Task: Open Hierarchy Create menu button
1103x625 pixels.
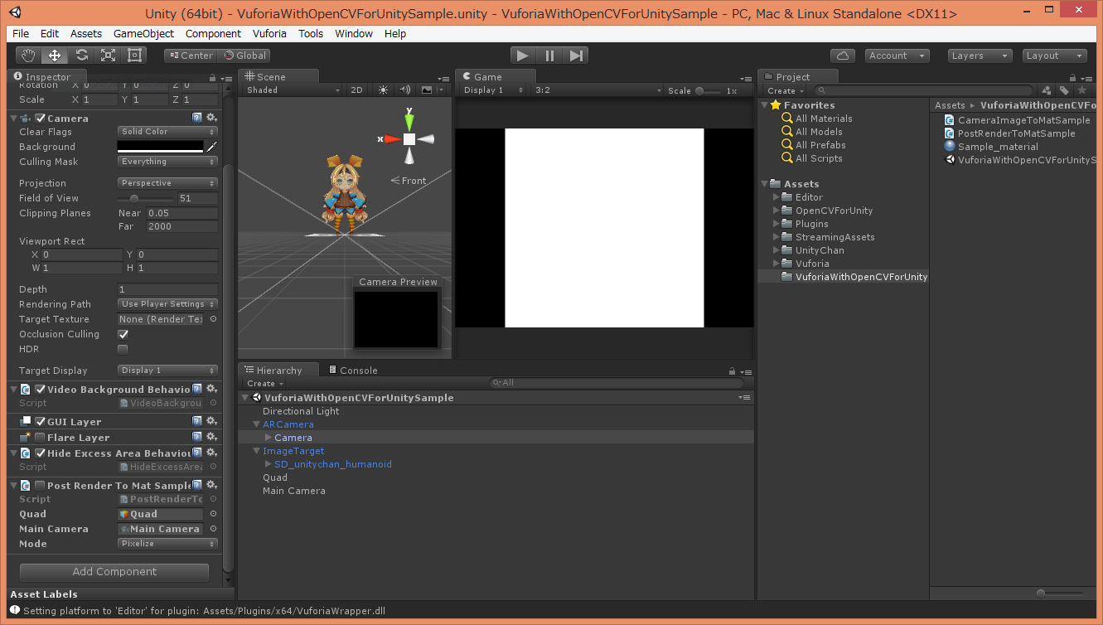Action: coord(264,384)
